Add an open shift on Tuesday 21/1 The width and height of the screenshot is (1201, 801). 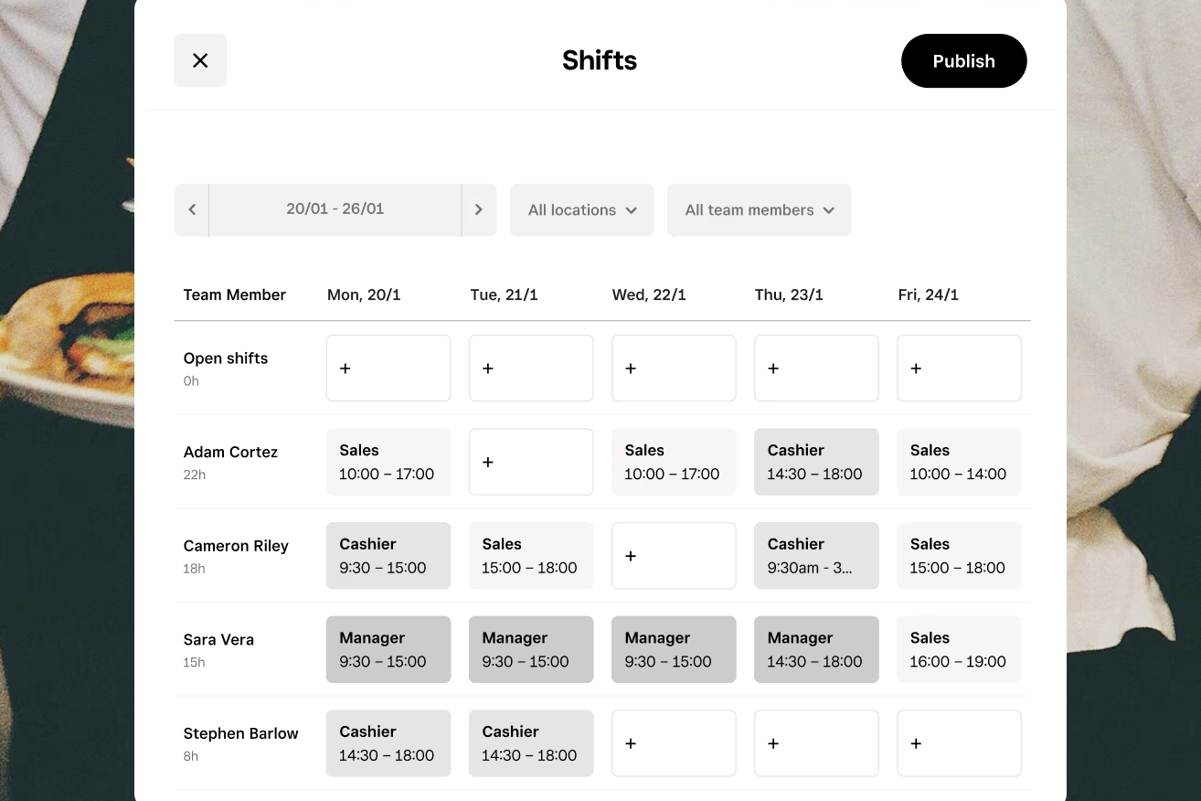[530, 368]
